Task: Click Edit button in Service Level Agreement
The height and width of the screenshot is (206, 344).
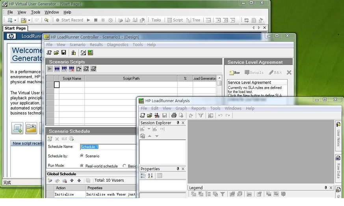Action: click(275, 72)
